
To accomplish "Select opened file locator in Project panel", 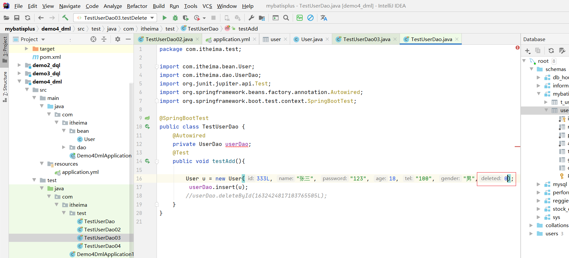I will click(93, 39).
